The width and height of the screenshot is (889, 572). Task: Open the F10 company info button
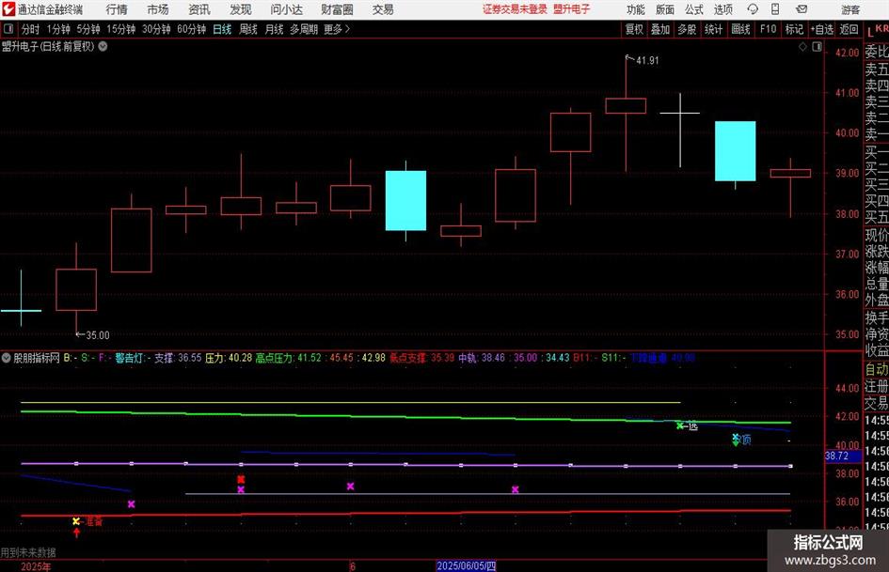(x=769, y=29)
